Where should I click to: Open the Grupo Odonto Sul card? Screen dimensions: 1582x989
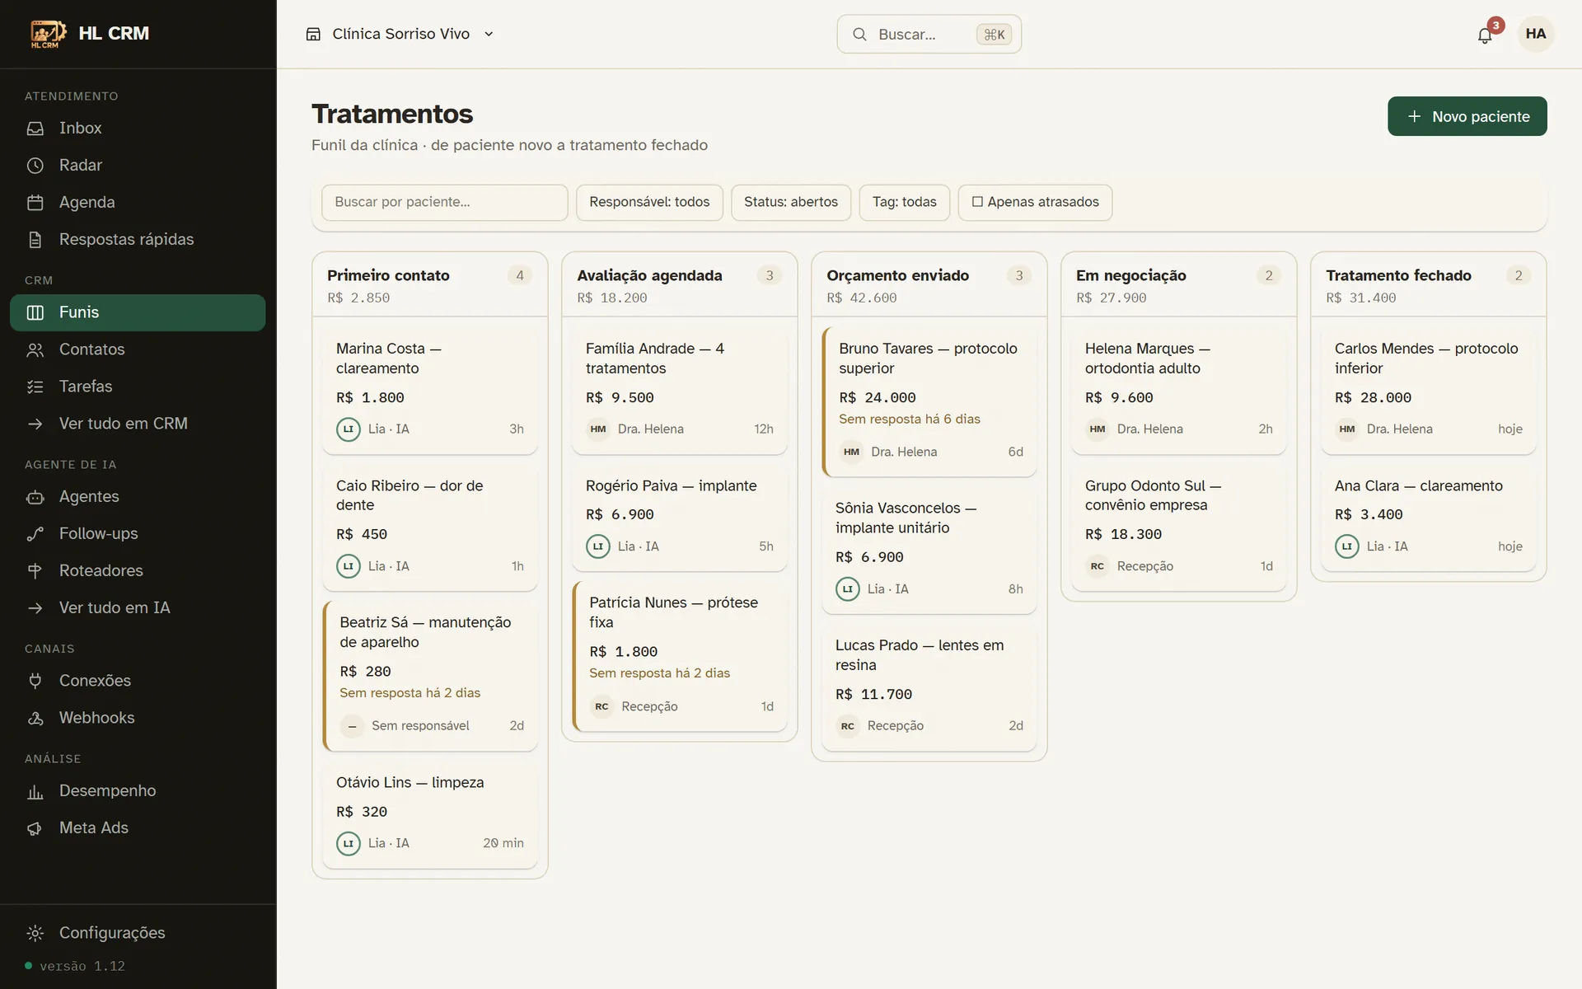(1178, 527)
